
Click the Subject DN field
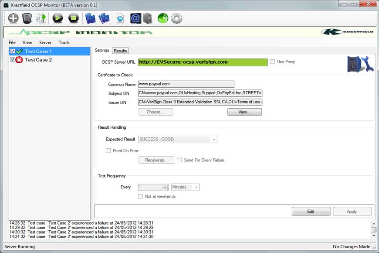200,93
